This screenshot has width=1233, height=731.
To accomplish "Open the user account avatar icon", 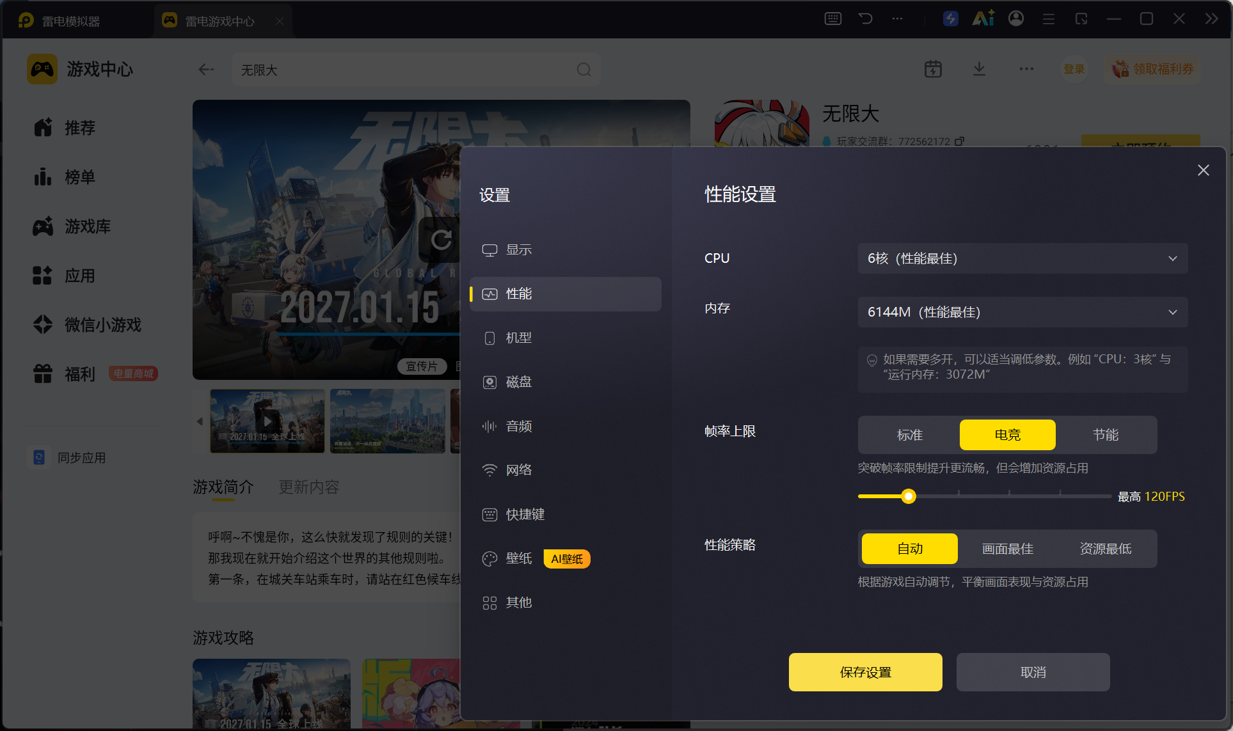I will coord(1016,19).
